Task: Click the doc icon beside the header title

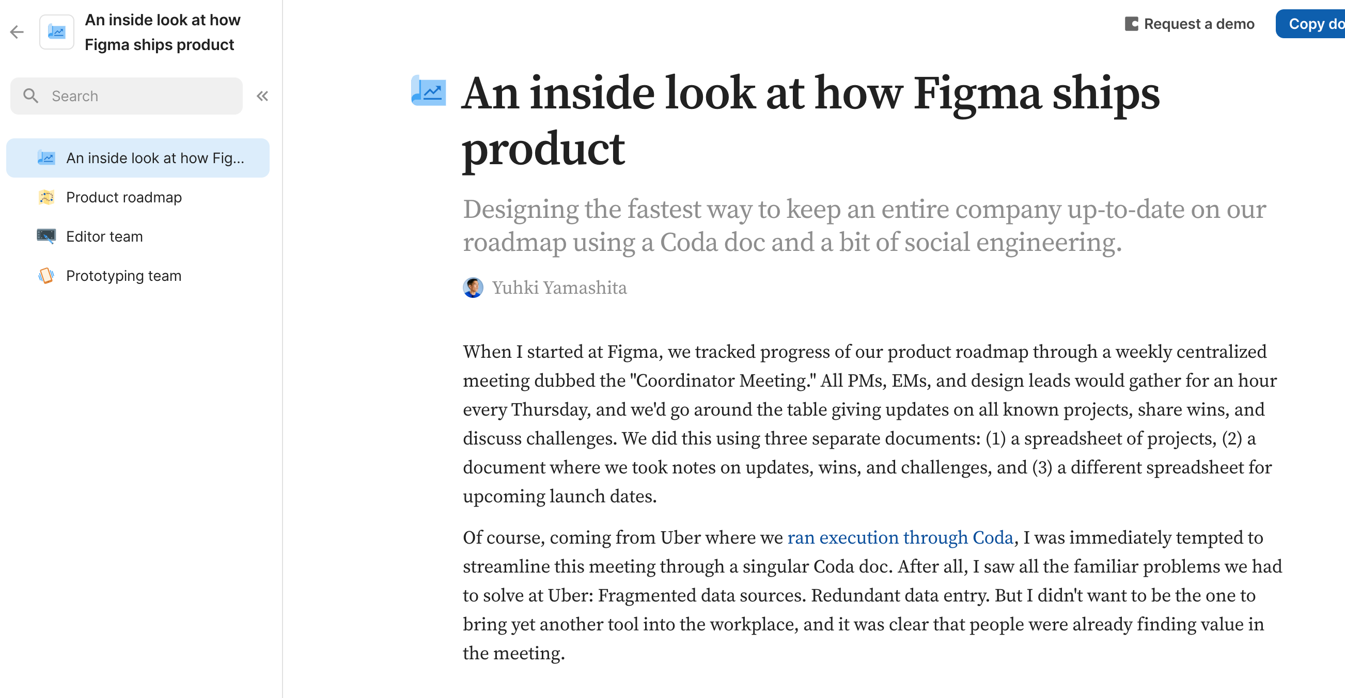Action: coord(57,33)
